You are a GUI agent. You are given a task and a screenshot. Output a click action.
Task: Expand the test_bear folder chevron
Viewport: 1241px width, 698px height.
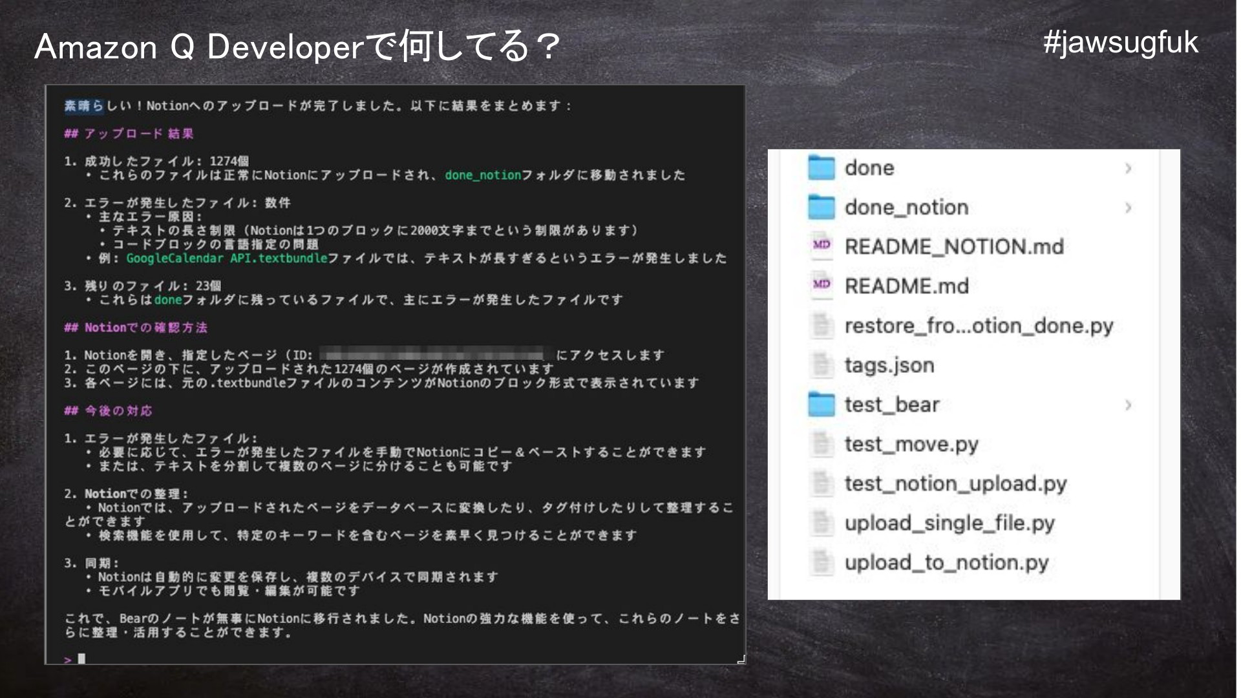coord(1128,405)
